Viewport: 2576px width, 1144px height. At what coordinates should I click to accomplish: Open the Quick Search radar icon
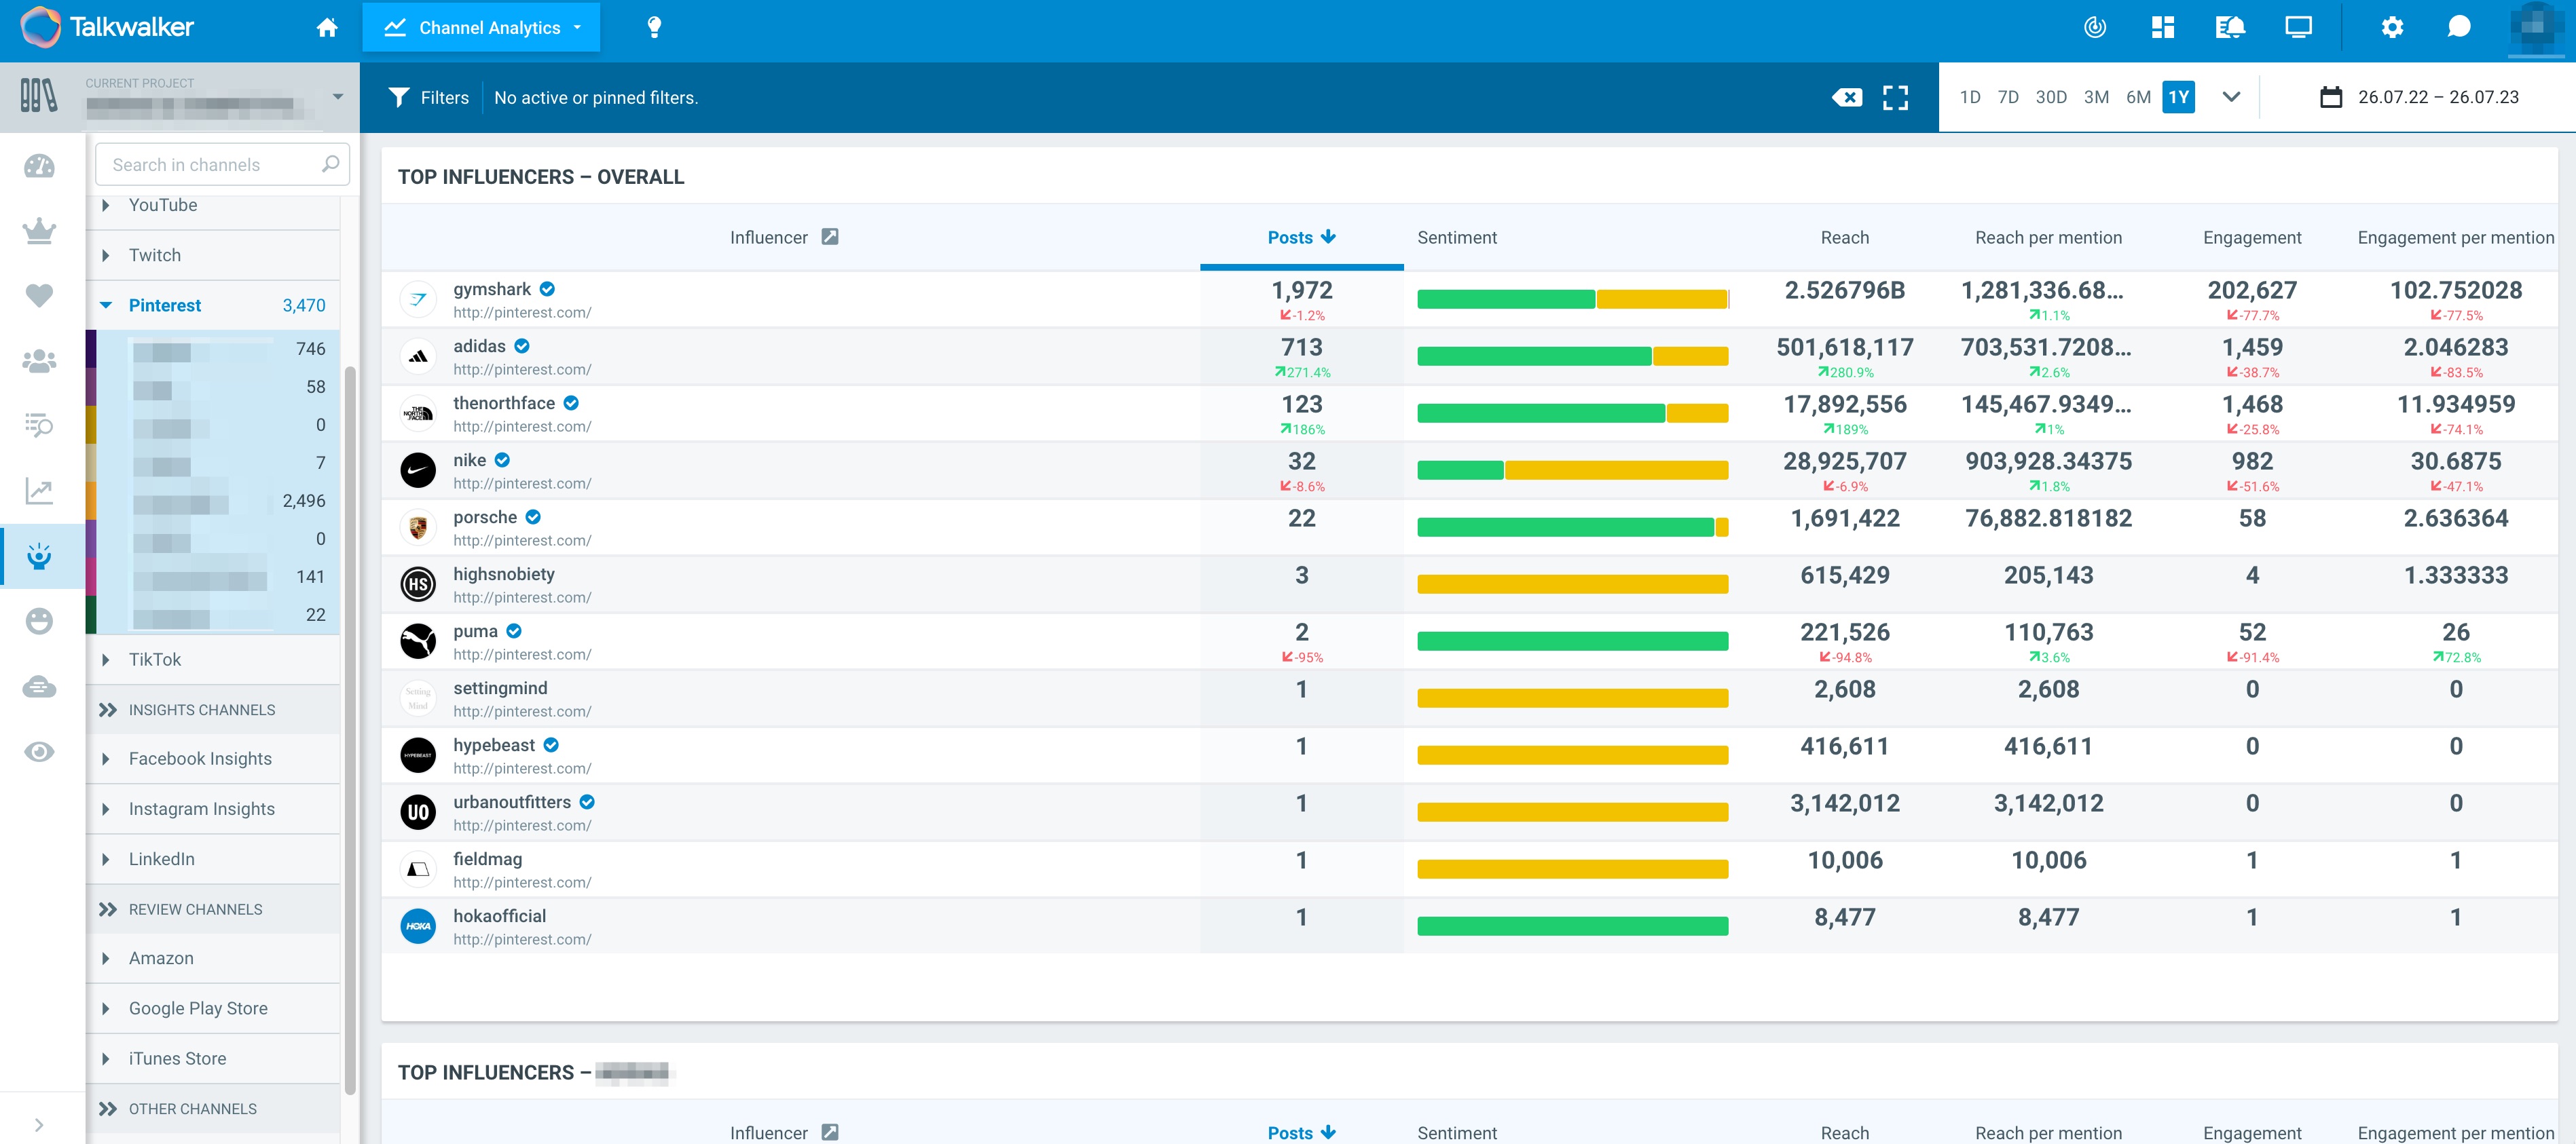(x=2094, y=28)
